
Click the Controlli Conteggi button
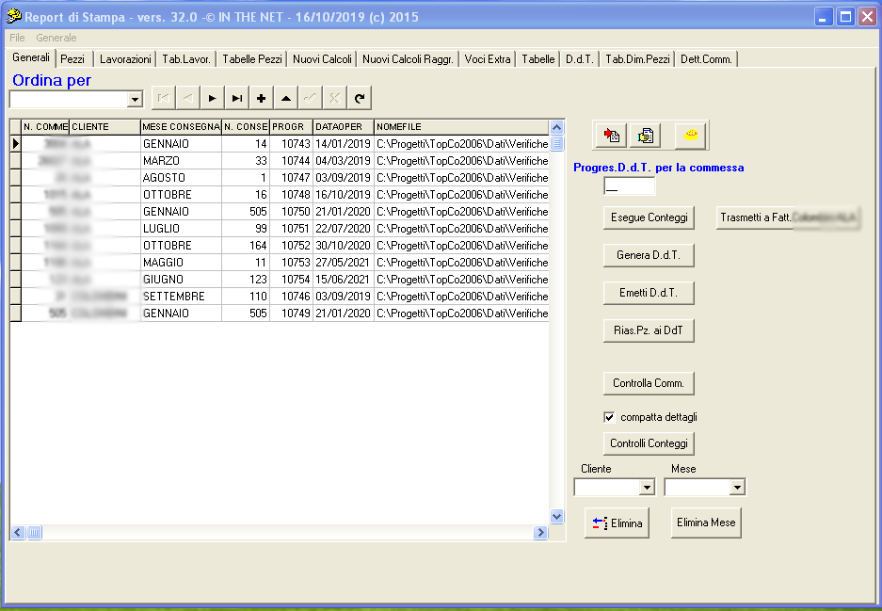coord(649,443)
